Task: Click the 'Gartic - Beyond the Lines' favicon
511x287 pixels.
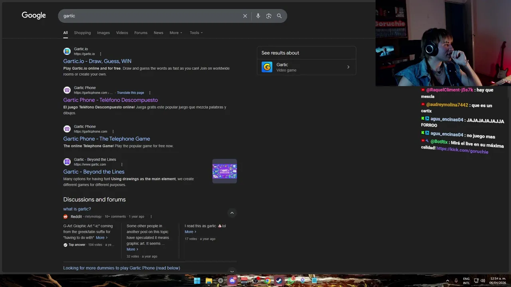Action: [x=67, y=162]
